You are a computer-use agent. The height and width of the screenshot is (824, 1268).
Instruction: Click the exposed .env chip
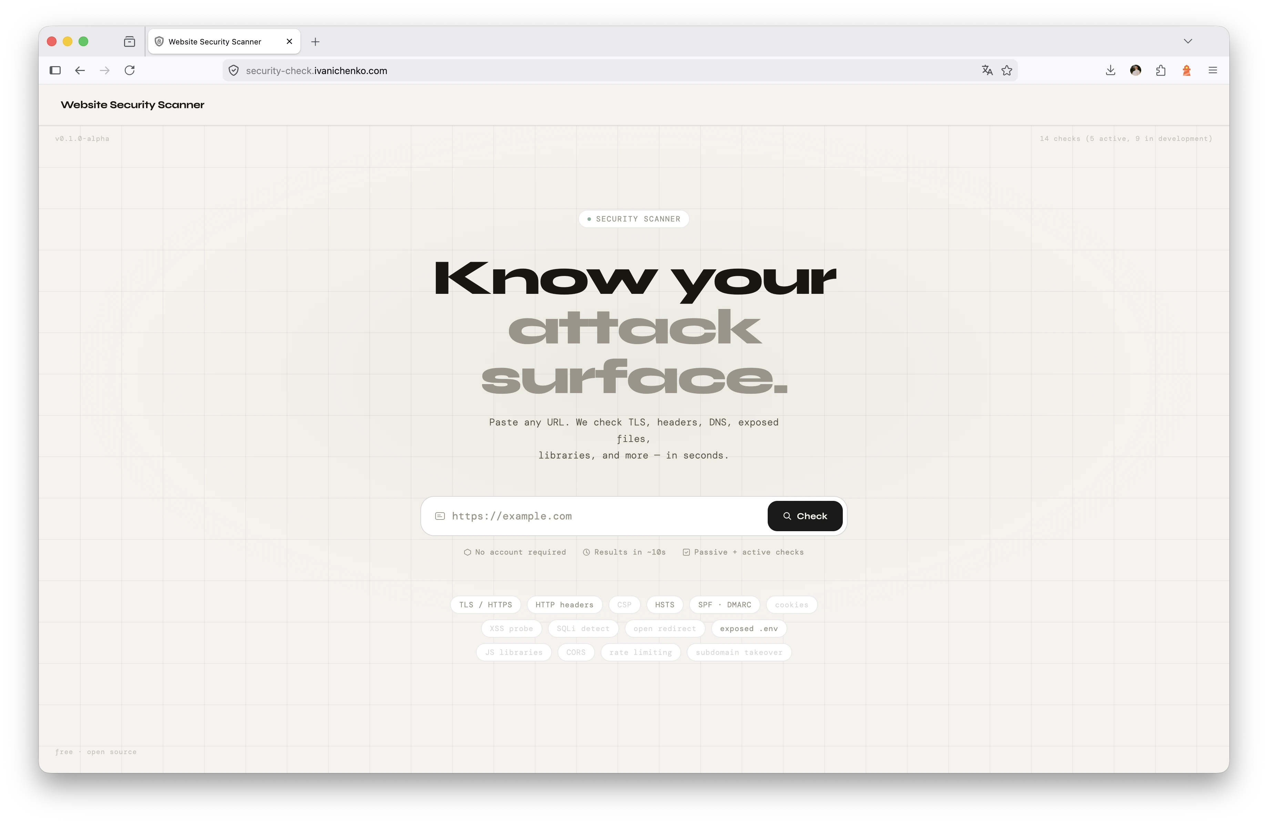tap(749, 629)
